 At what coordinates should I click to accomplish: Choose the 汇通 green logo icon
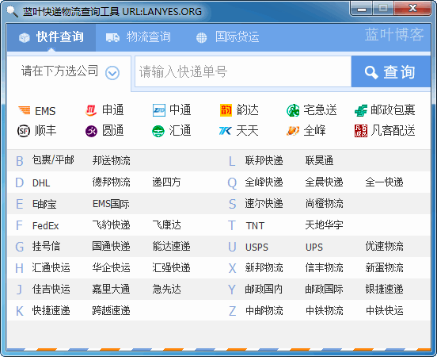[158, 131]
